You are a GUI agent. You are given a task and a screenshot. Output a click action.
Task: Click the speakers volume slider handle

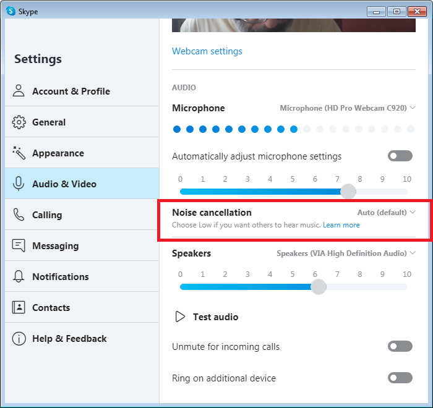[319, 287]
